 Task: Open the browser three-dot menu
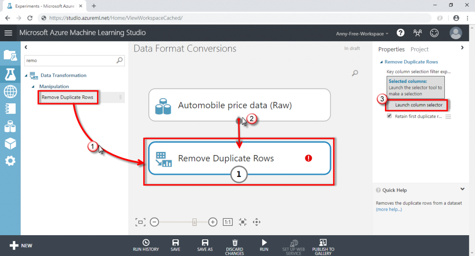pos(468,18)
